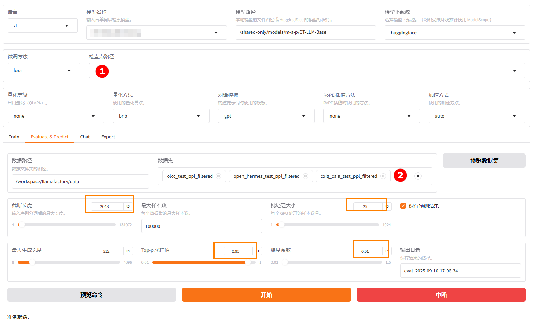Remove olcc_test_ppl_filtered dataset tag

click(218, 176)
